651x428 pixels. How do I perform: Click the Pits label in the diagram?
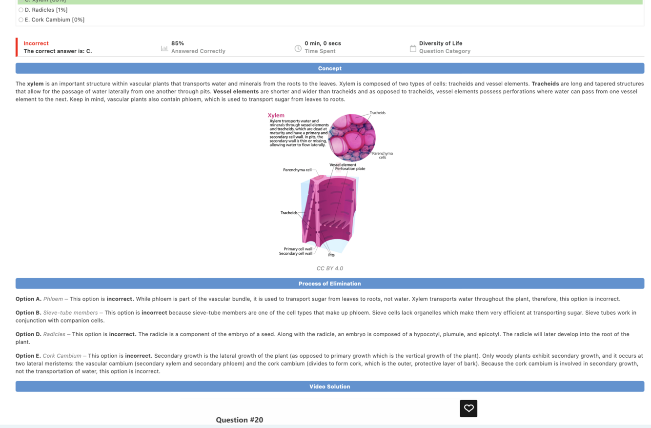pos(331,255)
